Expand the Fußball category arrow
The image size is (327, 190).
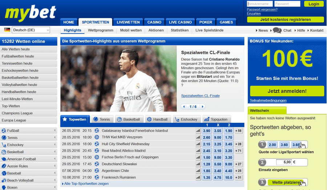tap(54, 130)
